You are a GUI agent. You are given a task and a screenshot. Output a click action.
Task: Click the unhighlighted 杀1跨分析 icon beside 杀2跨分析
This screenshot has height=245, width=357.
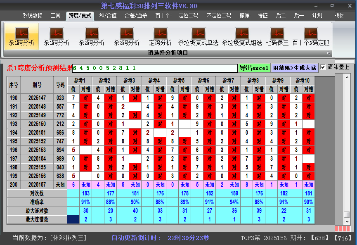57,36
